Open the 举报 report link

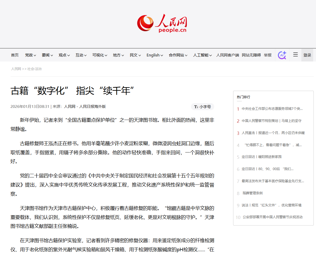pos(268,55)
